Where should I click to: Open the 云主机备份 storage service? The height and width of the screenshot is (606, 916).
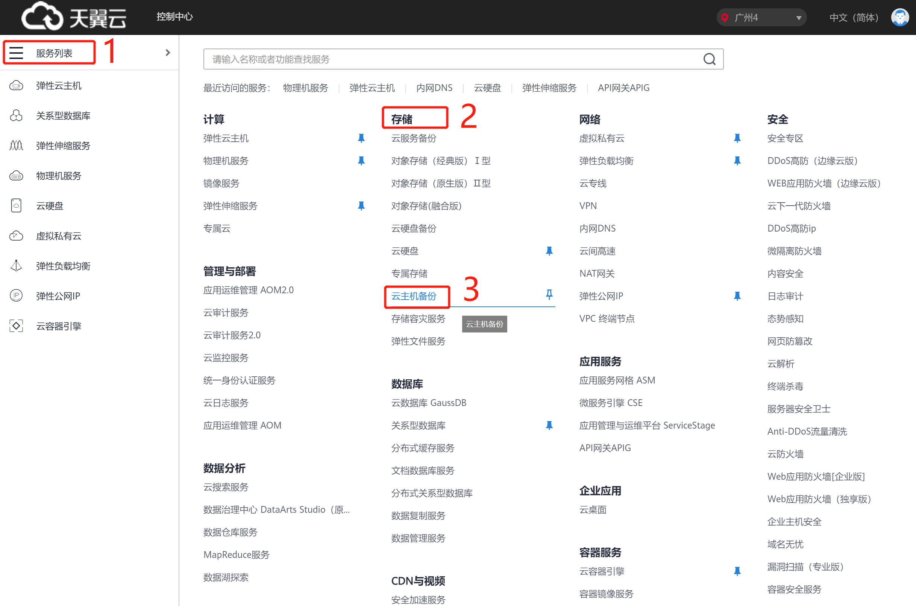(x=414, y=296)
